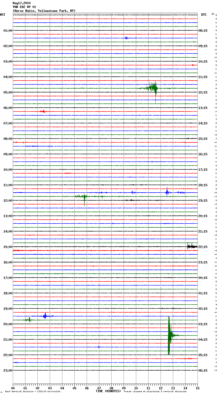Select the 15:00 MST time label
Viewport: 218px width, 395px height.
pos(8,247)
